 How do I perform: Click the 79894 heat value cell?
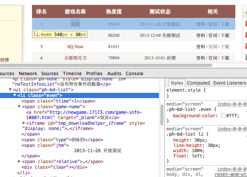click(x=114, y=58)
